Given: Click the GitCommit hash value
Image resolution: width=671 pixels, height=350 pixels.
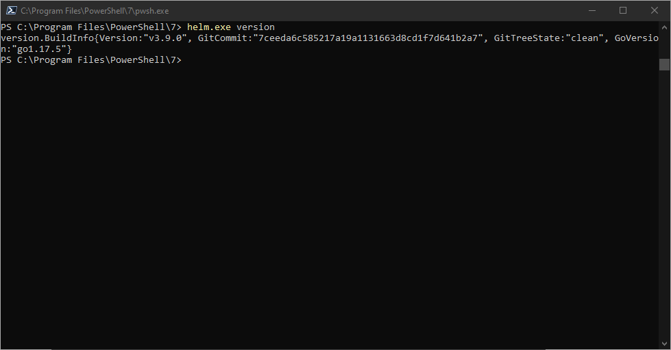Looking at the screenshot, I should [x=367, y=38].
